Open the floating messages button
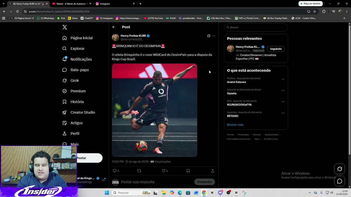This screenshot has height=197, width=351. tap(340, 181)
